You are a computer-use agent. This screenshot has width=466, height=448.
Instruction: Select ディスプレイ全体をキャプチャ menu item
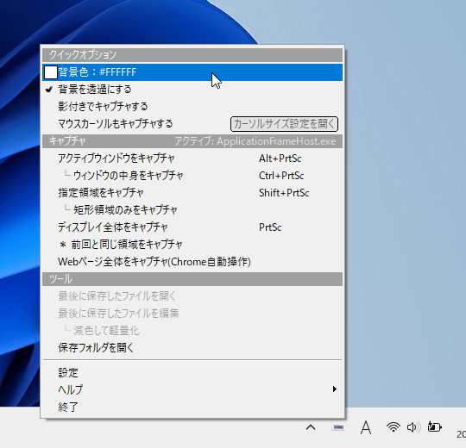(192, 227)
